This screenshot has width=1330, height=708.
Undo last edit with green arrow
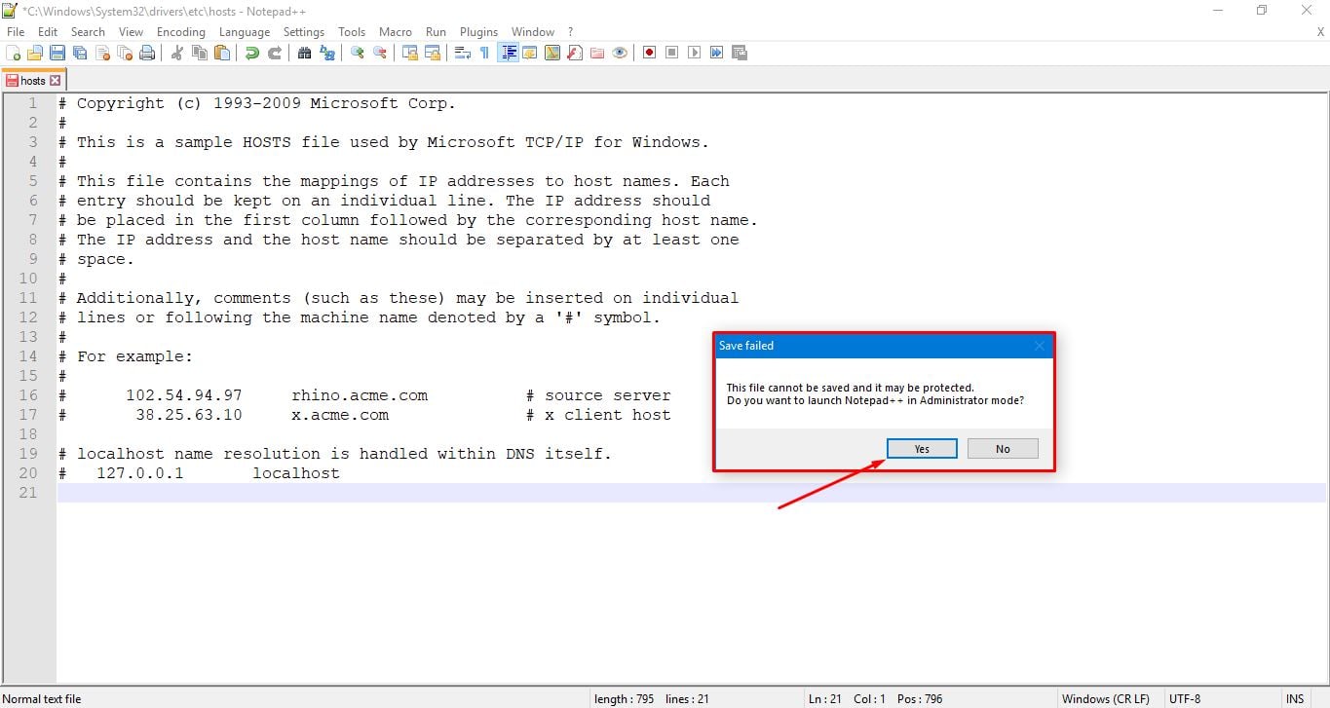click(x=252, y=54)
